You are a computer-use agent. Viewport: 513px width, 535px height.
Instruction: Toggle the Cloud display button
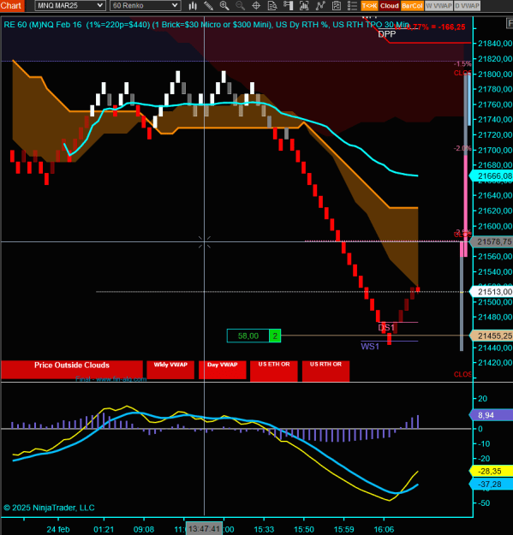[389, 6]
